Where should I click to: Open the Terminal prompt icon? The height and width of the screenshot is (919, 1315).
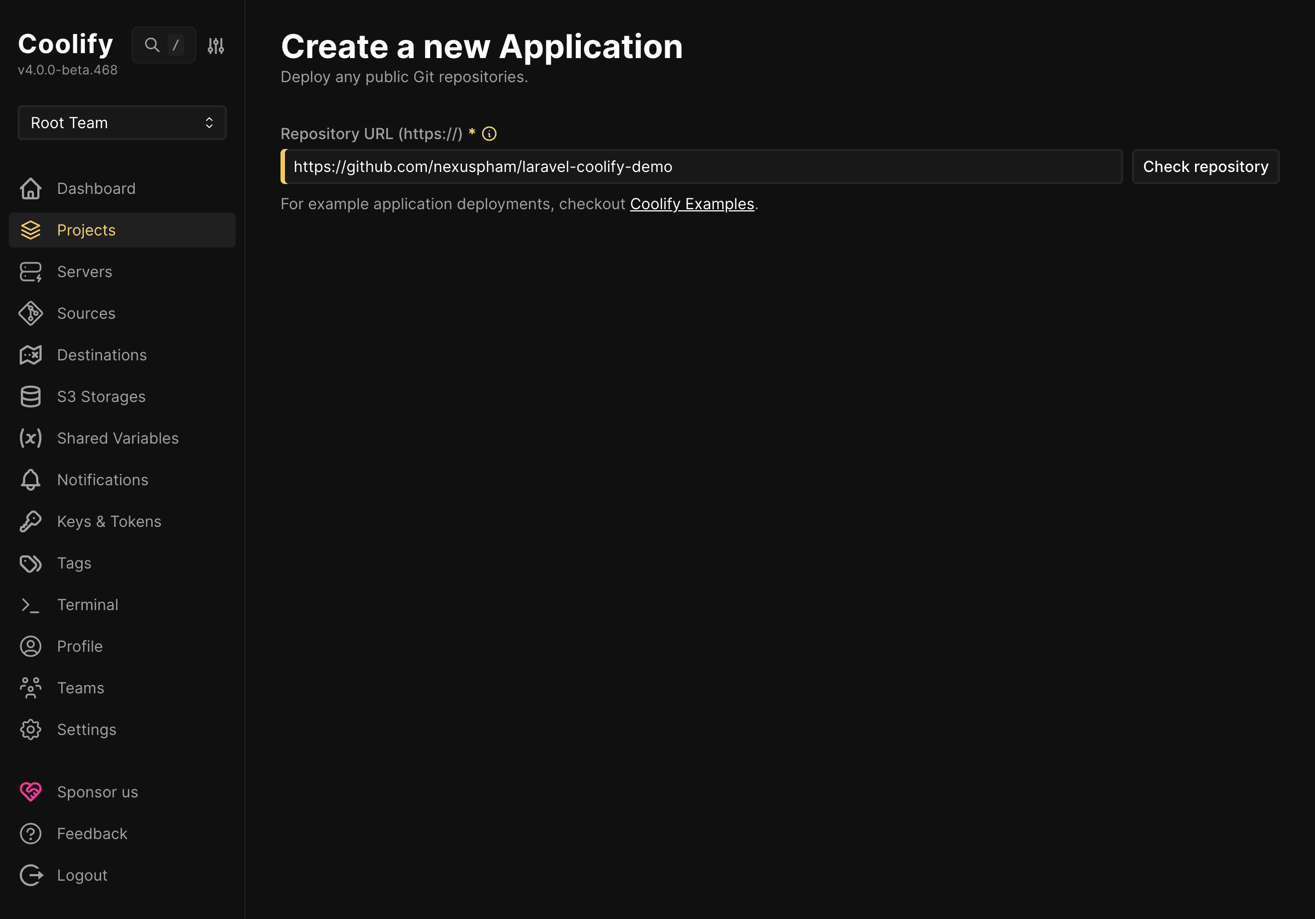[x=31, y=605]
